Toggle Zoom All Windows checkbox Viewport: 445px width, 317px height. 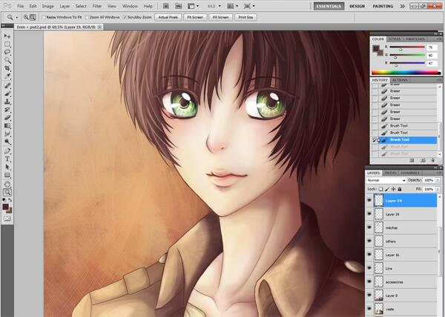87,17
